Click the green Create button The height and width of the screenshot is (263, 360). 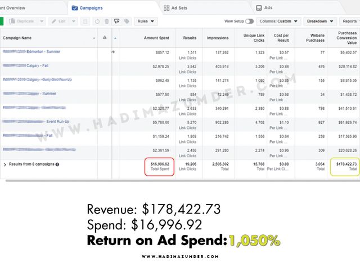coord(1,21)
